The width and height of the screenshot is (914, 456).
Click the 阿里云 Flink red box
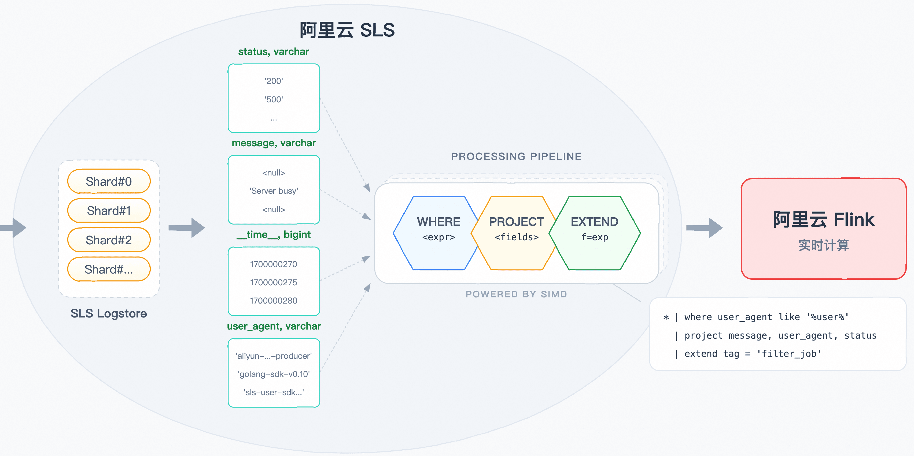tap(823, 229)
